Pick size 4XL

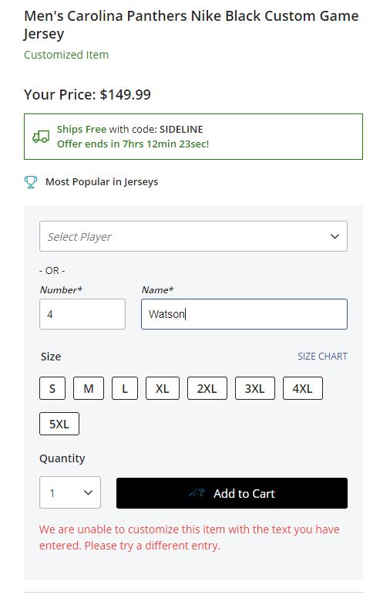click(x=303, y=388)
